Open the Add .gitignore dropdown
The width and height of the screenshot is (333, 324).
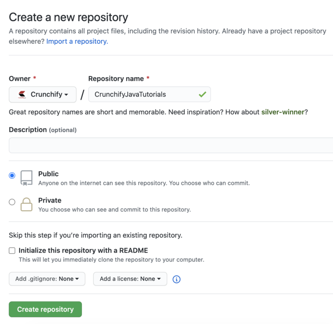(47, 279)
